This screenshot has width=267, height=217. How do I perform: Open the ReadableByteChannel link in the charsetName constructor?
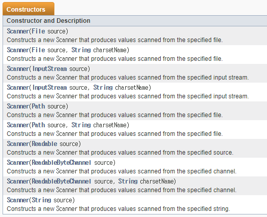(62, 182)
